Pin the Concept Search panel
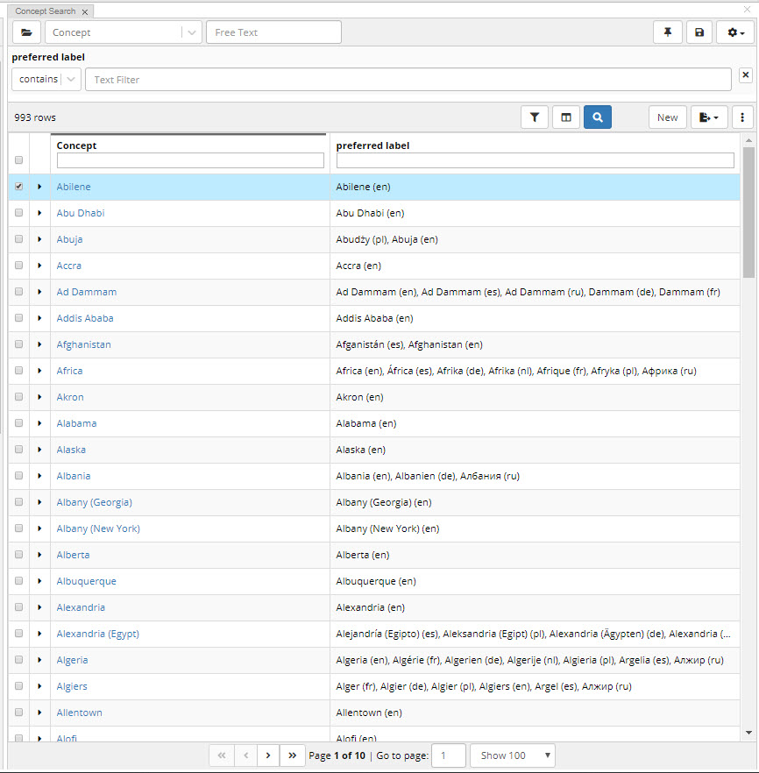The image size is (759, 773). 668,32
